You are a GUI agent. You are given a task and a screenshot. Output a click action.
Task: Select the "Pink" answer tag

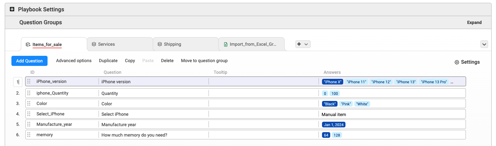[346, 104]
